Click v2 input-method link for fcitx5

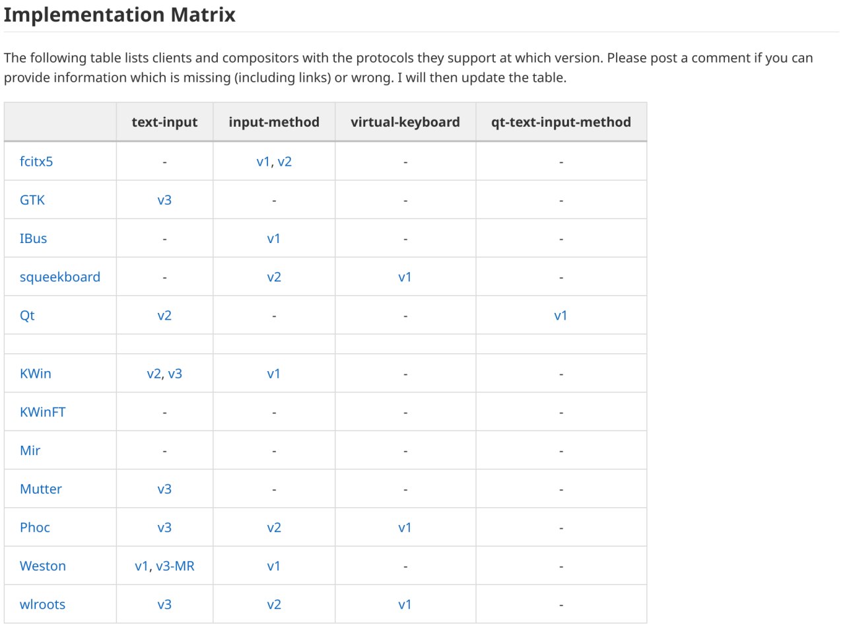pyautogui.click(x=285, y=161)
